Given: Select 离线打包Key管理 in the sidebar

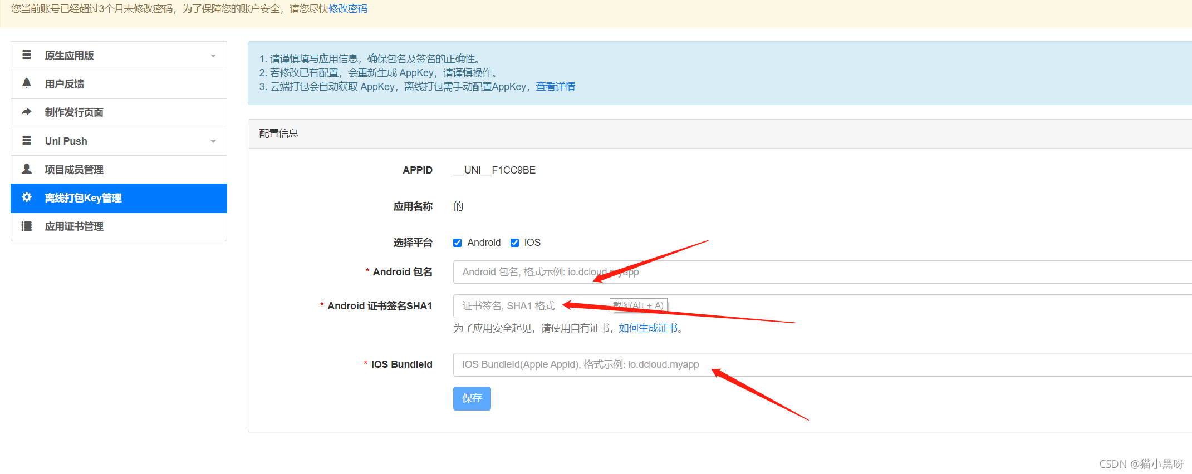Looking at the screenshot, I should tap(119, 198).
